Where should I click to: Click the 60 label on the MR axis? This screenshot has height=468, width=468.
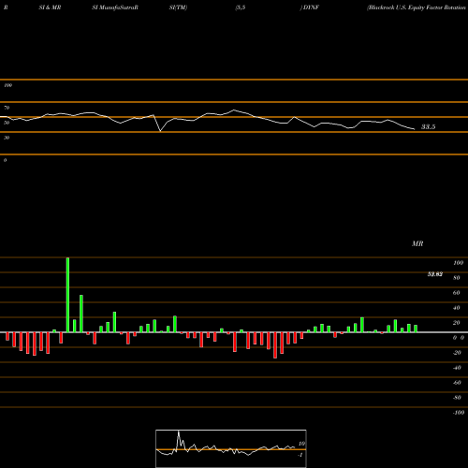[x=456, y=293]
